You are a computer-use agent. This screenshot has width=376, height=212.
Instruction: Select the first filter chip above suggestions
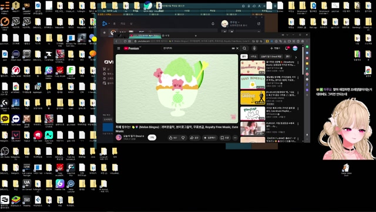point(244,57)
